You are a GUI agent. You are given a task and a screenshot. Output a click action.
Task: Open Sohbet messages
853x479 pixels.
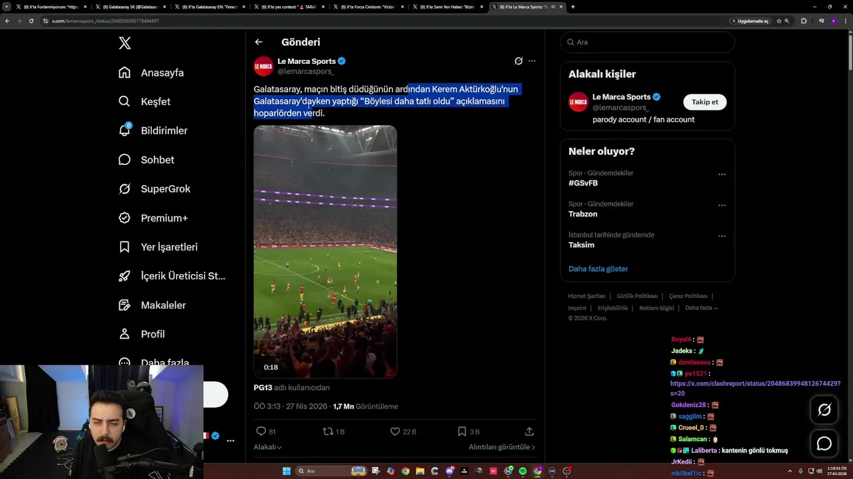tap(147, 160)
